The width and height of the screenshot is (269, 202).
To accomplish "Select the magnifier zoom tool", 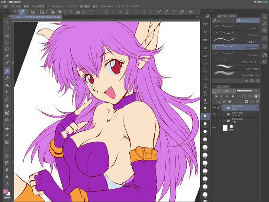I will (x=7, y=21).
